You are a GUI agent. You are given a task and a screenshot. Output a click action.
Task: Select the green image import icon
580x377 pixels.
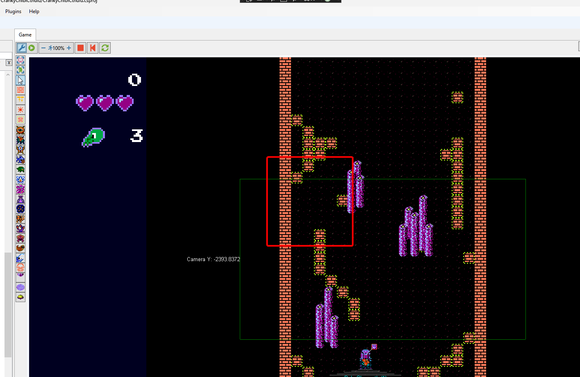[20, 70]
